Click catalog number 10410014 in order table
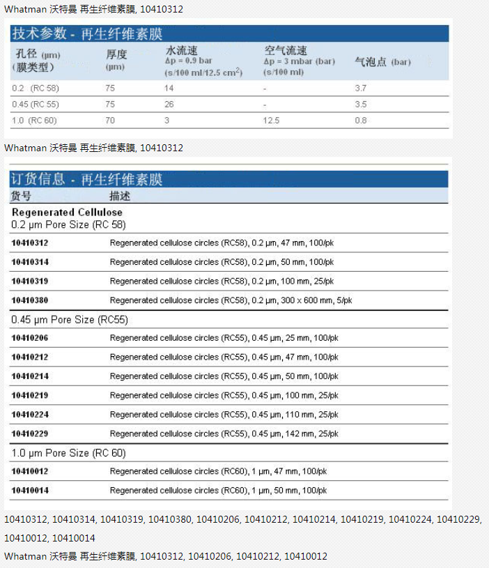This screenshot has width=489, height=568. pos(30,491)
